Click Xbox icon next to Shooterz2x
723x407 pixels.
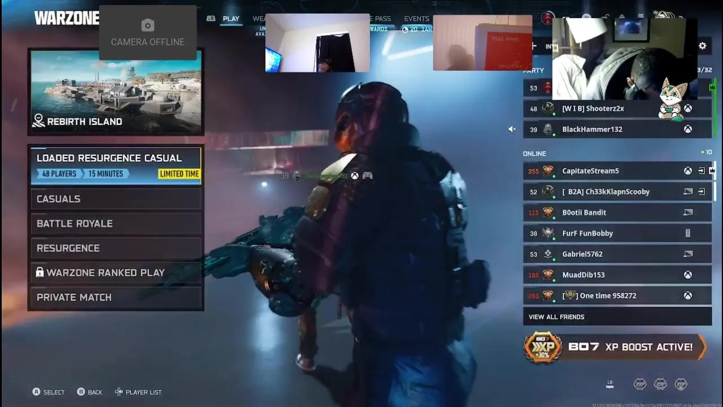pyautogui.click(x=688, y=109)
